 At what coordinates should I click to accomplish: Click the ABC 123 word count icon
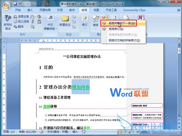click(x=39, y=22)
